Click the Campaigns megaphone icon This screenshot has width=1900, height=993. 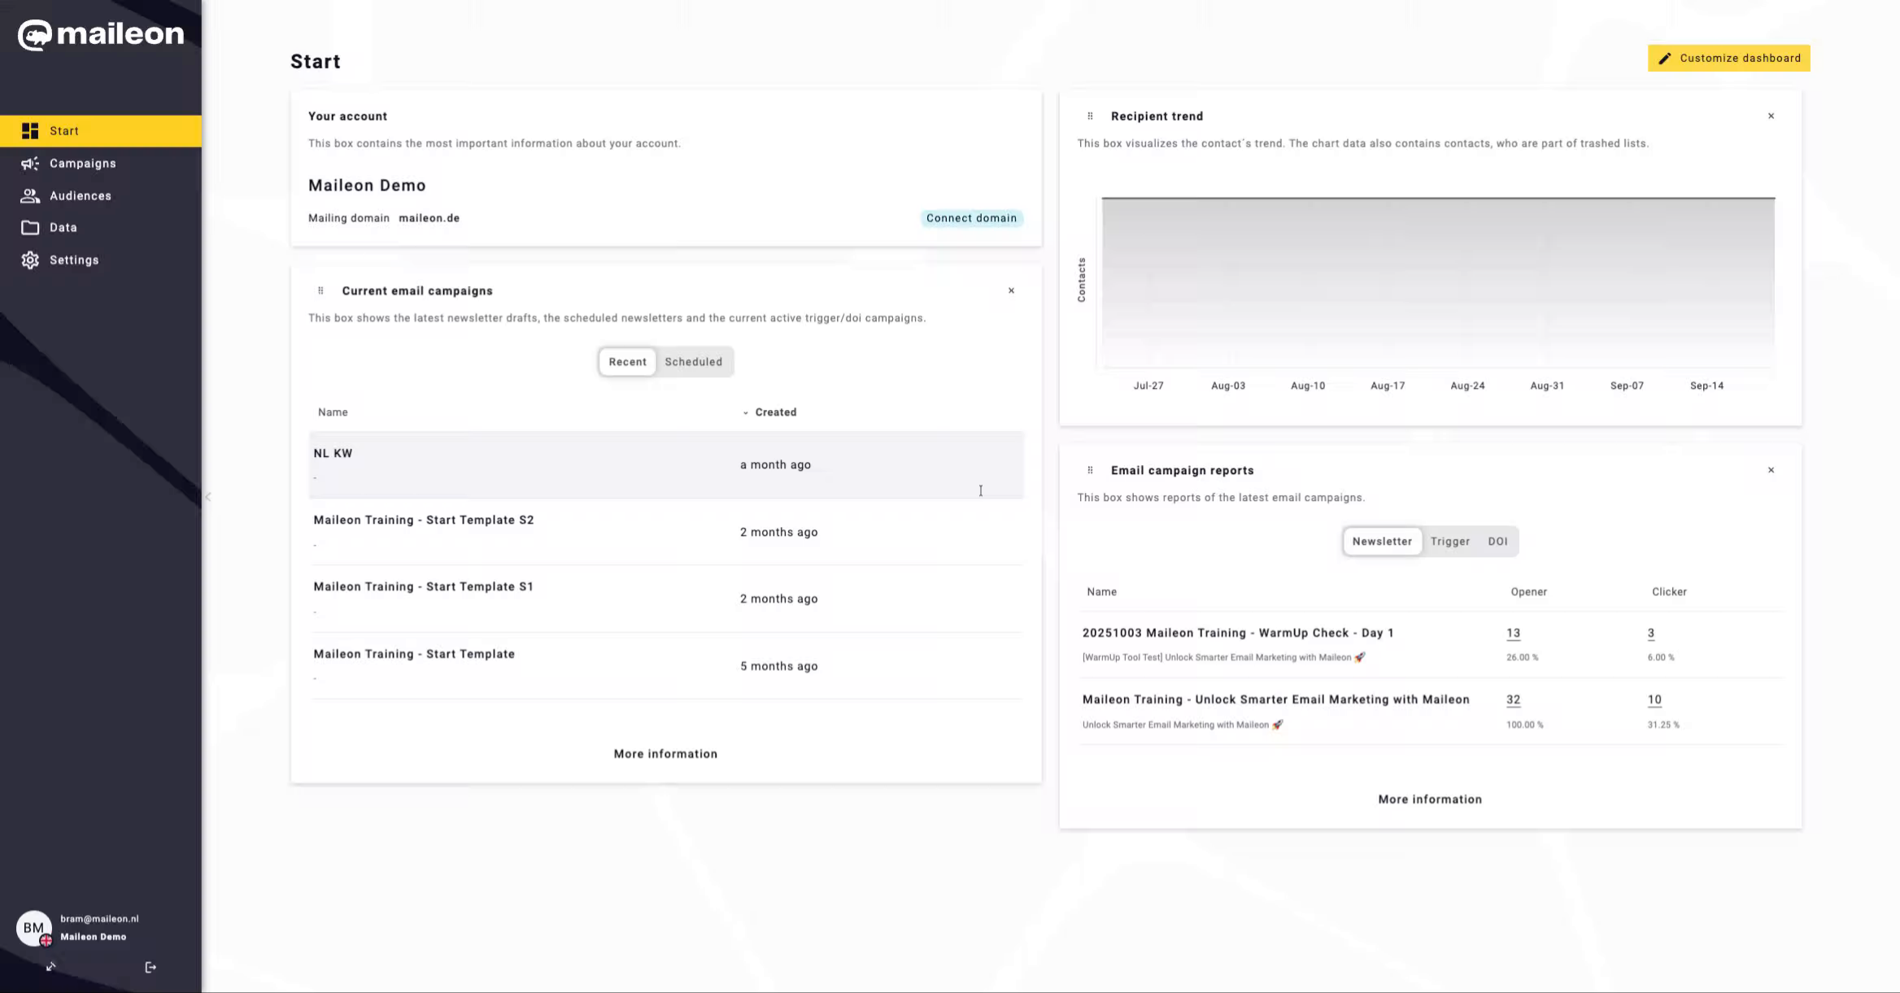coord(30,163)
